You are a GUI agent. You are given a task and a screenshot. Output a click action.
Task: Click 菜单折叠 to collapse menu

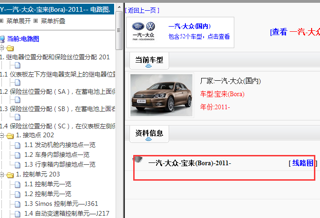53,21
